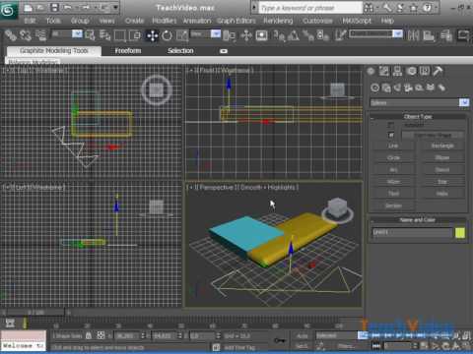Switch to Systems create category
This screenshot has height=354, width=473.
(441, 88)
